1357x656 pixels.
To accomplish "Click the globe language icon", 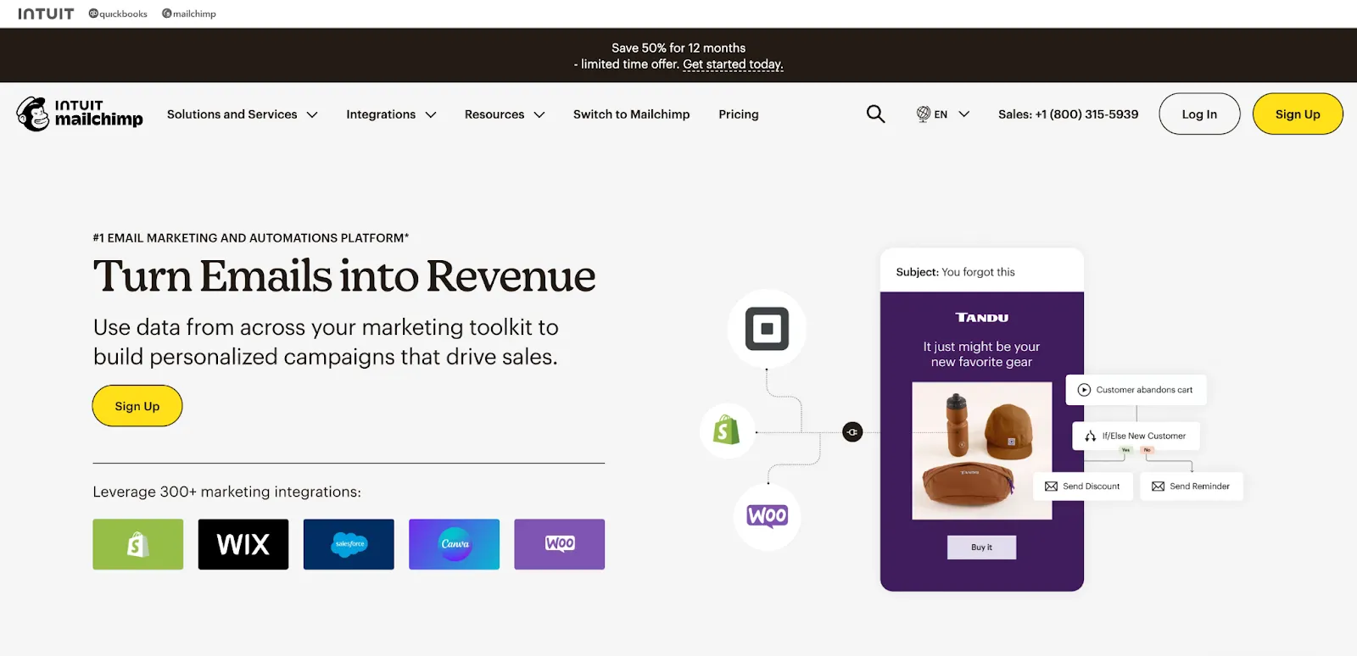I will click(x=924, y=114).
